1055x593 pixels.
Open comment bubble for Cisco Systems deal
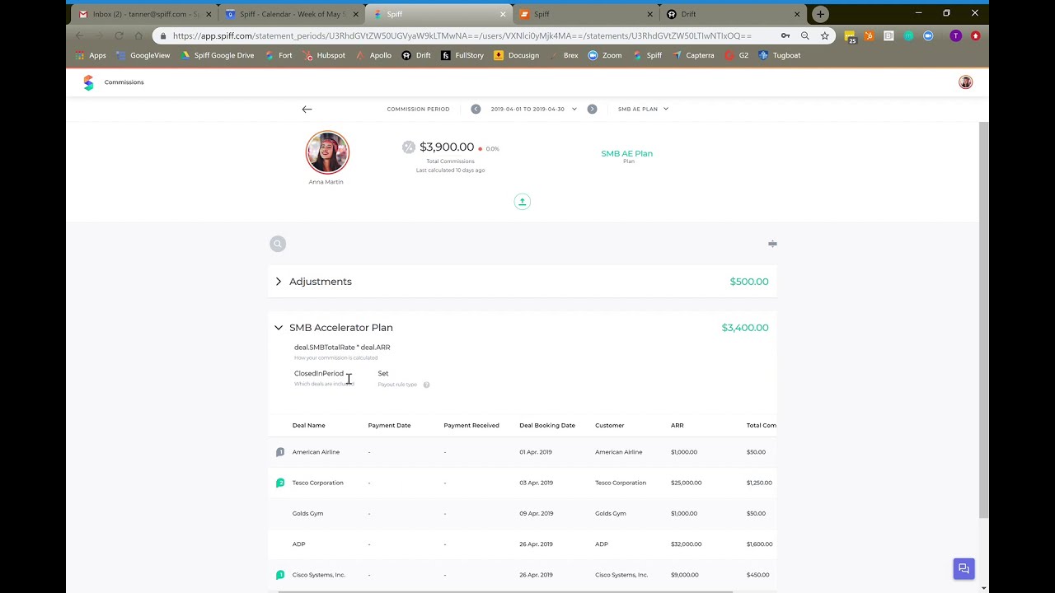click(280, 575)
